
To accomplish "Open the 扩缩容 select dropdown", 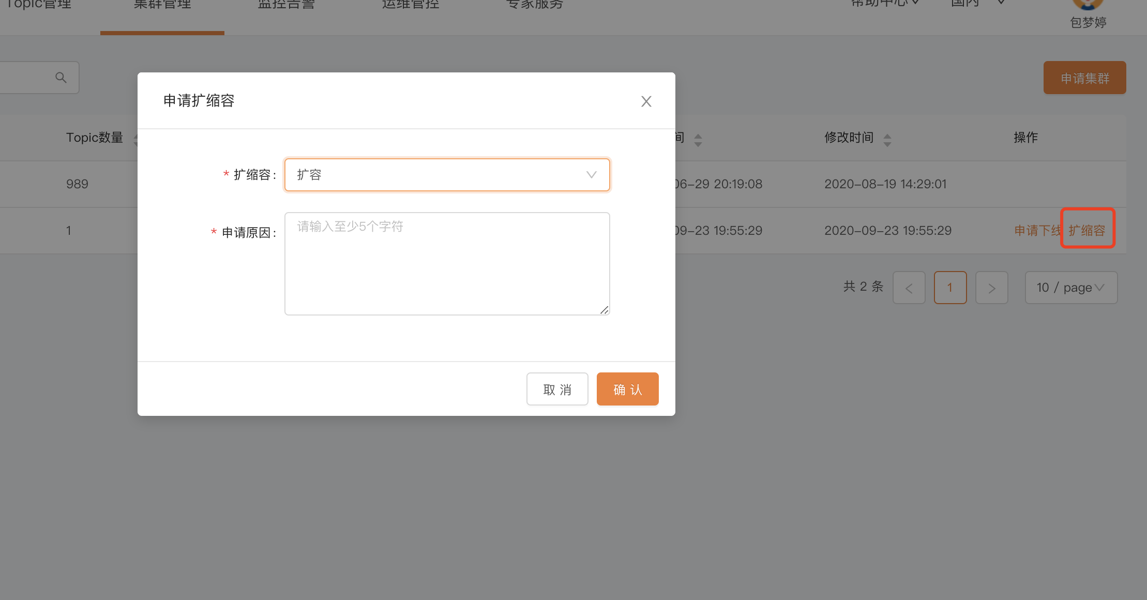I will coord(447,175).
